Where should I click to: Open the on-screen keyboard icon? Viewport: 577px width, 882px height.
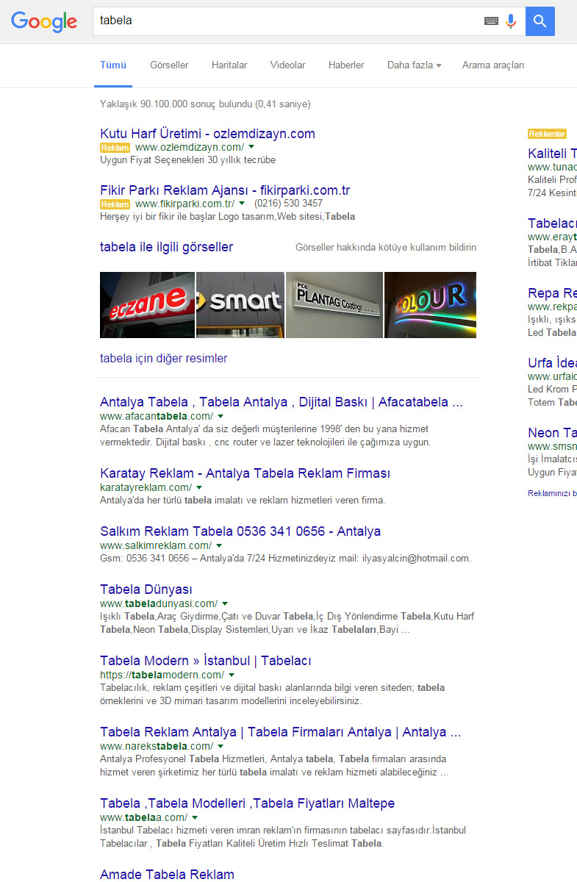[x=491, y=21]
